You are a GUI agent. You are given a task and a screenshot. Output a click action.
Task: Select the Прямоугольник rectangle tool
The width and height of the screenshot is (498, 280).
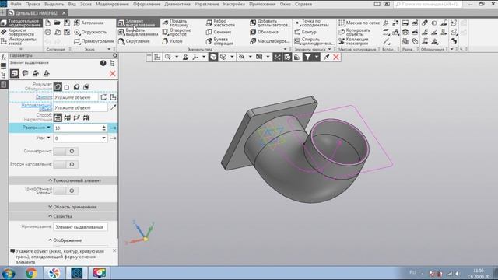coord(93,41)
